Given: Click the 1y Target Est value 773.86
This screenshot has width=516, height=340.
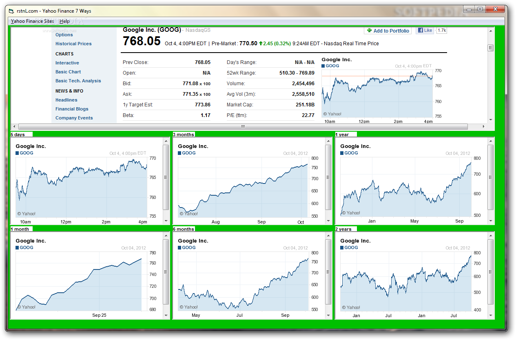Looking at the screenshot, I should (203, 105).
